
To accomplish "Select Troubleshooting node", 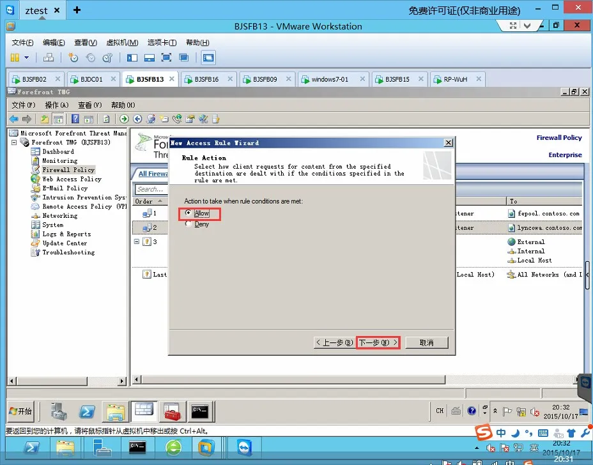I will click(68, 252).
